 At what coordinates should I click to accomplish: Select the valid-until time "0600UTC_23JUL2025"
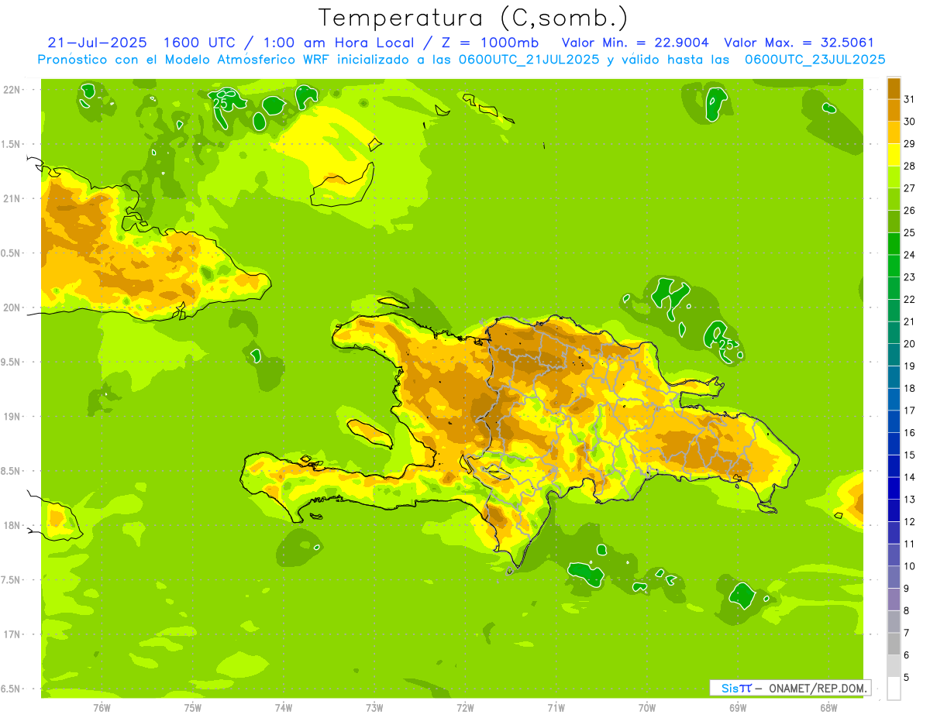click(815, 60)
